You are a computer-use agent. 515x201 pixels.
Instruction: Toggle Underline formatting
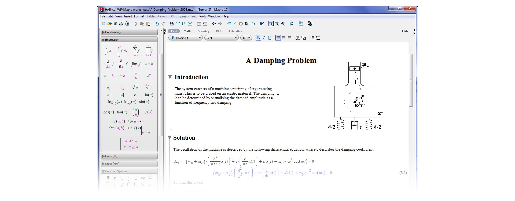click(x=270, y=38)
